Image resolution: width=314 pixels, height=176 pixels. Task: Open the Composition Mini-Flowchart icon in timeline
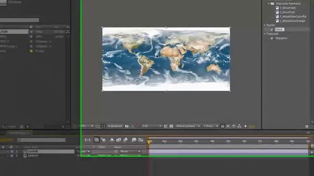(x=87, y=140)
